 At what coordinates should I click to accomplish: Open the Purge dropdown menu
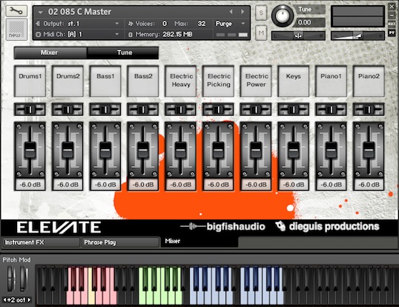[x=231, y=24]
